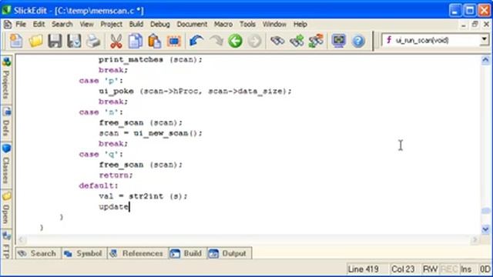Click the monitor fullscreen toolbar icon
493x277 pixels.
click(x=339, y=41)
